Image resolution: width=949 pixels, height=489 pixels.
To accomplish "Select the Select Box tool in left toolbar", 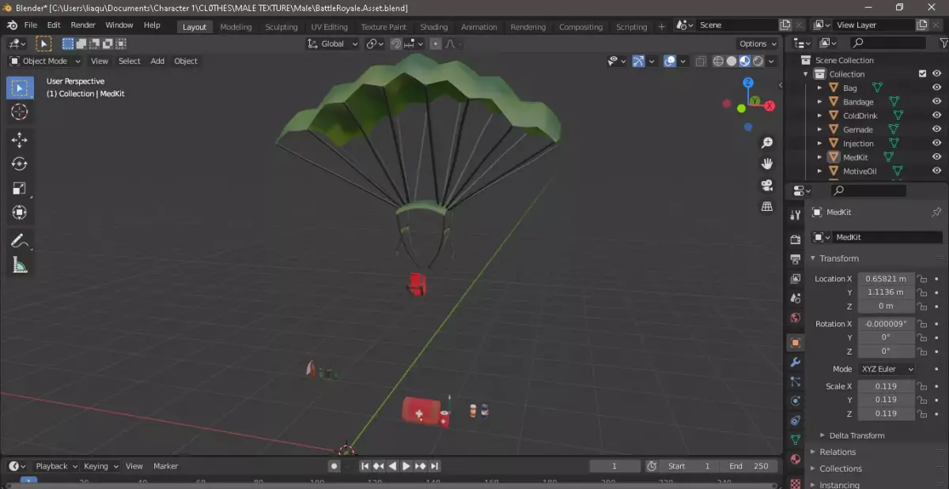I will click(20, 88).
